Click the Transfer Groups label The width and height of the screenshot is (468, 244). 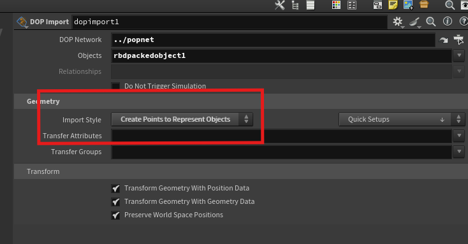(76, 152)
